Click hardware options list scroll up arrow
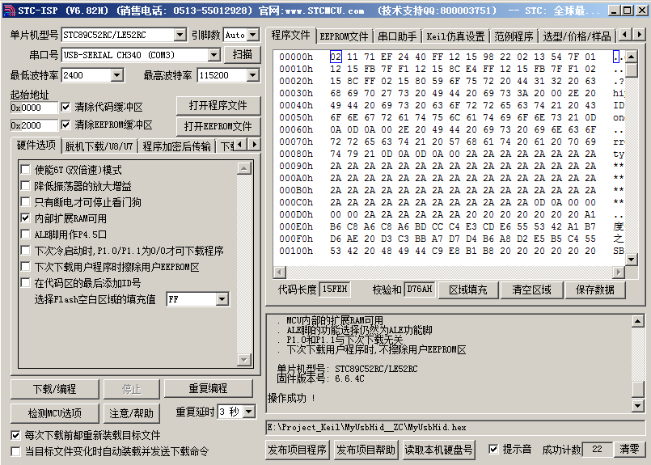Image resolution: width=651 pixels, height=465 pixels. [243, 168]
